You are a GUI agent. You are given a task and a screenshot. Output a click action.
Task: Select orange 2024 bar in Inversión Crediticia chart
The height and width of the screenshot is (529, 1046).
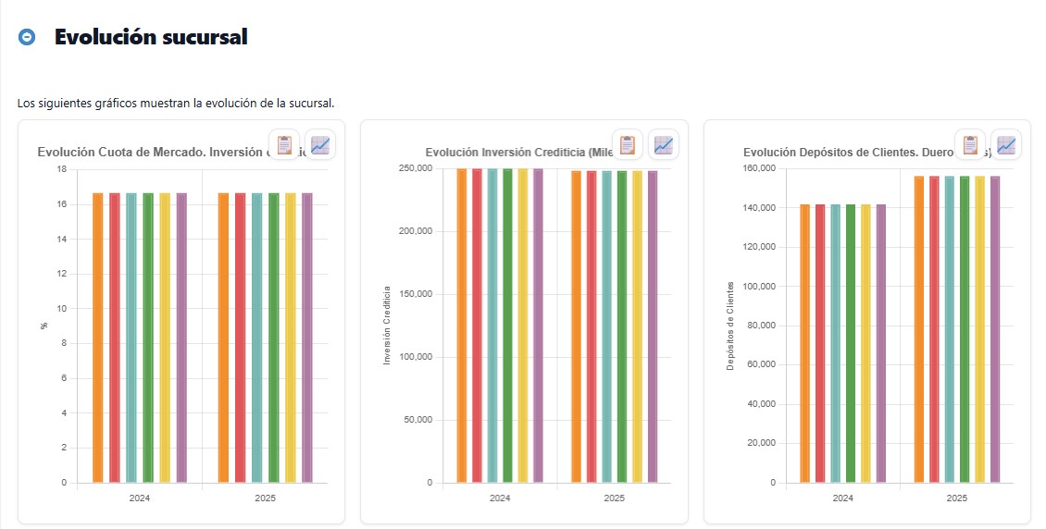point(462,326)
